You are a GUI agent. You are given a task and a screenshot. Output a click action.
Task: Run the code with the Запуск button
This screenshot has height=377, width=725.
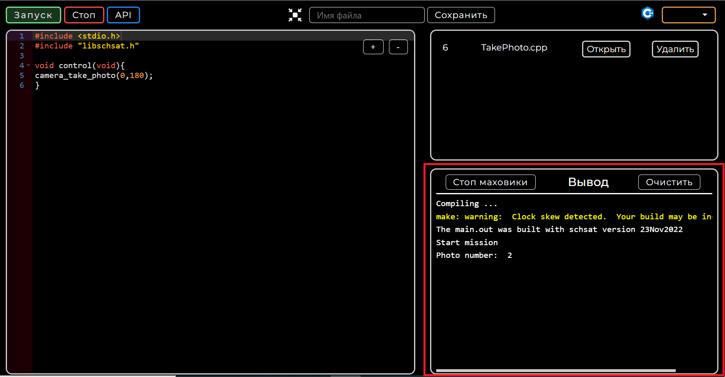33,15
